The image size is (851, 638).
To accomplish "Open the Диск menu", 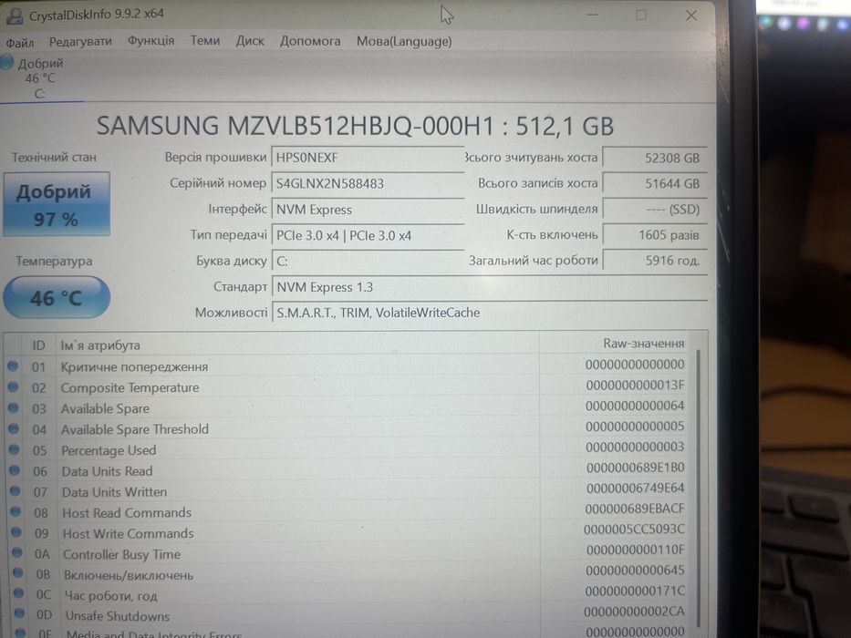I will tap(250, 41).
